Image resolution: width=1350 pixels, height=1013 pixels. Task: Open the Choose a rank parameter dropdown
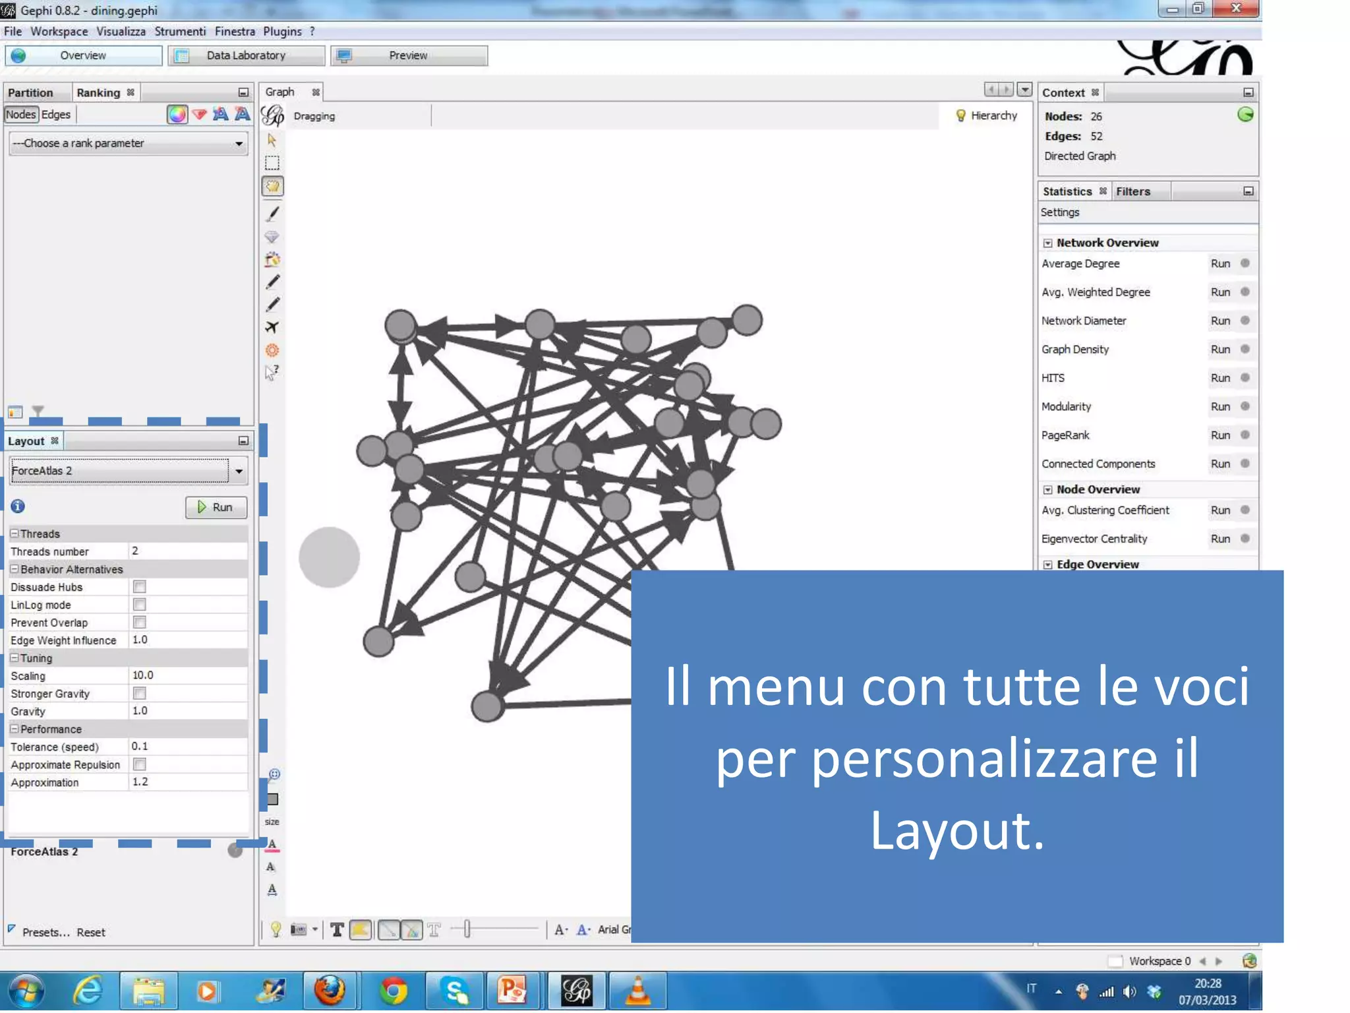(x=129, y=143)
